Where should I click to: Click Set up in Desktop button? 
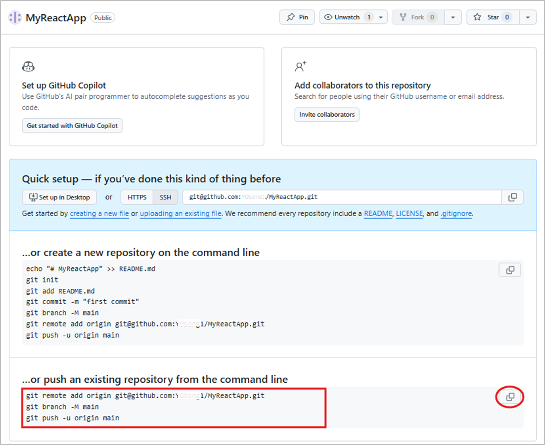click(x=59, y=197)
